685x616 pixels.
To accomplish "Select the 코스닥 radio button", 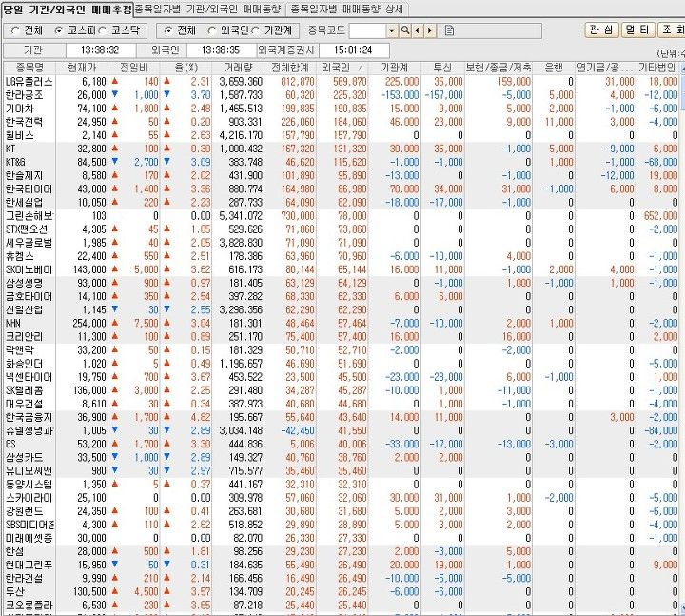I will click(x=102, y=30).
